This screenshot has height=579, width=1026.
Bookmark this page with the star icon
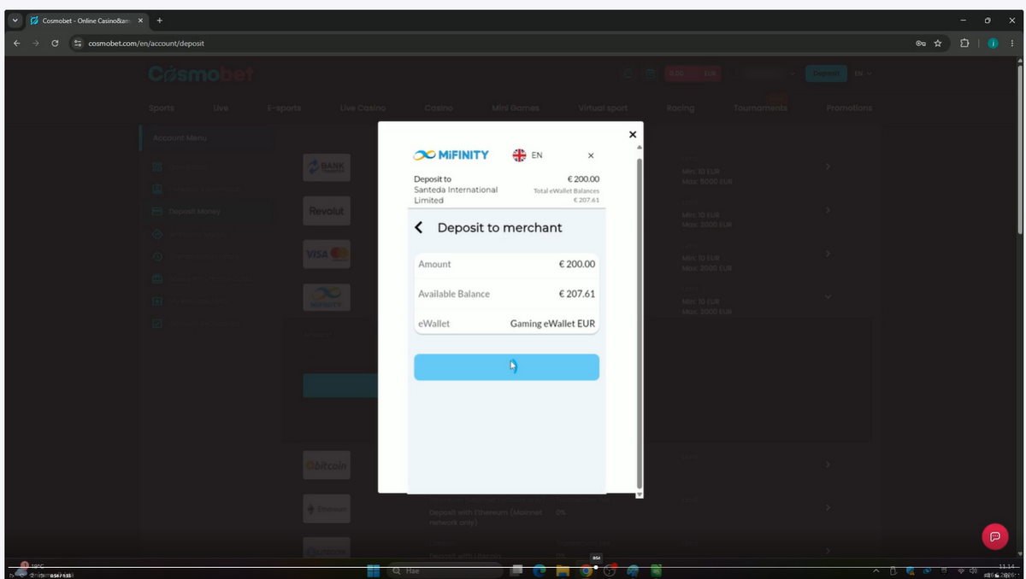(938, 43)
